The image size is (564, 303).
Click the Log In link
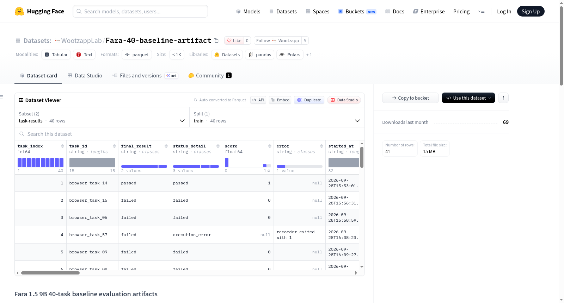(x=504, y=11)
